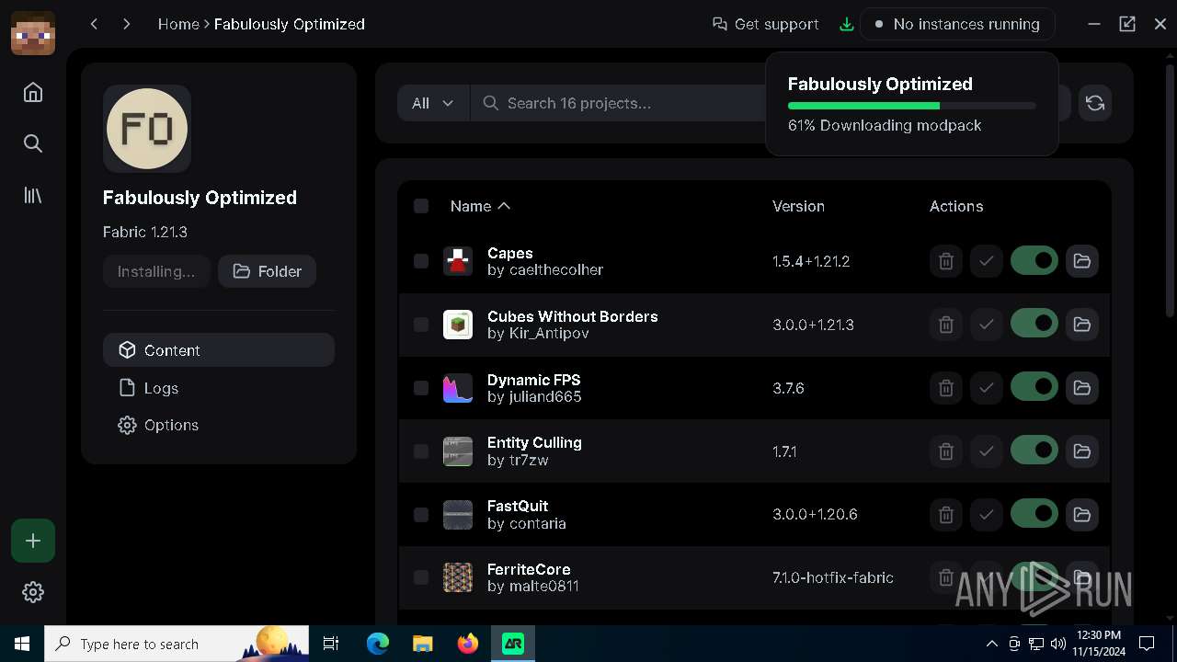
Task: Disable the Capes mod toggle
Action: point(1034,261)
